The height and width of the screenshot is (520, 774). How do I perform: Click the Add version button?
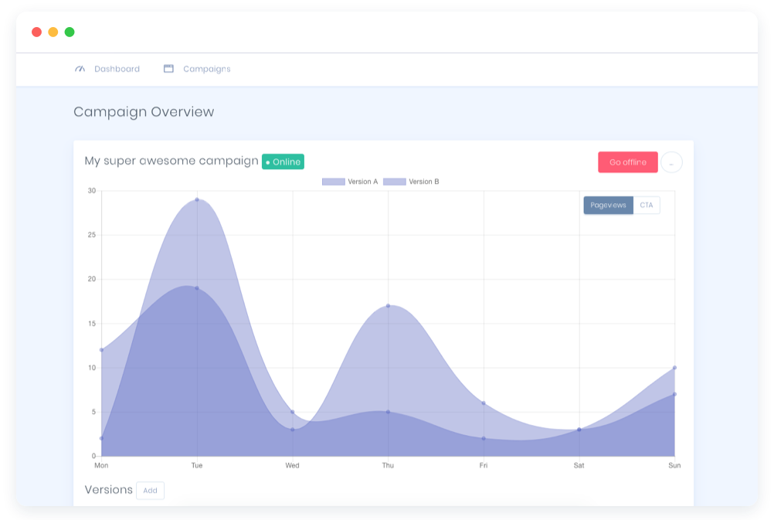click(x=150, y=491)
